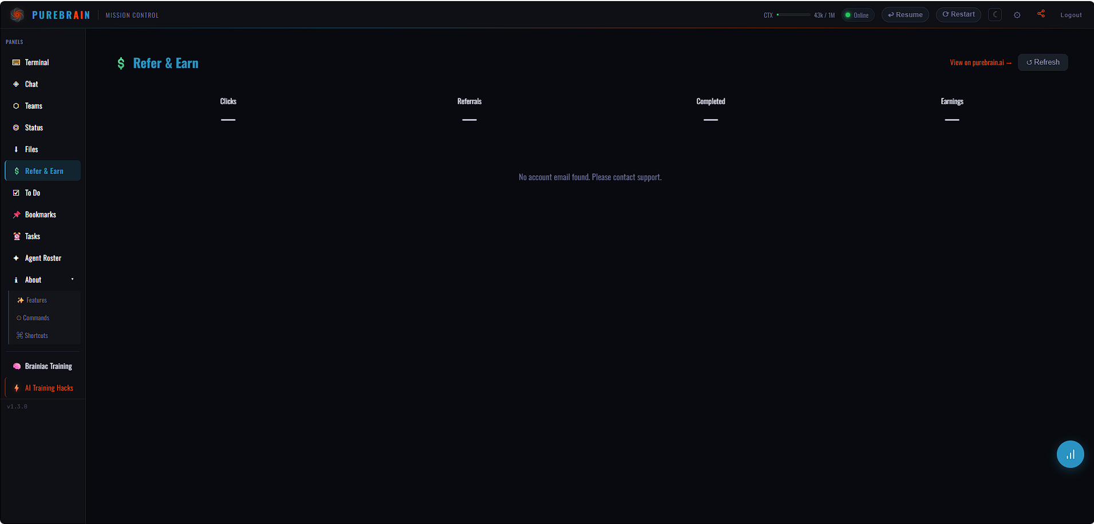Open AI Training Hacks

[43, 388]
